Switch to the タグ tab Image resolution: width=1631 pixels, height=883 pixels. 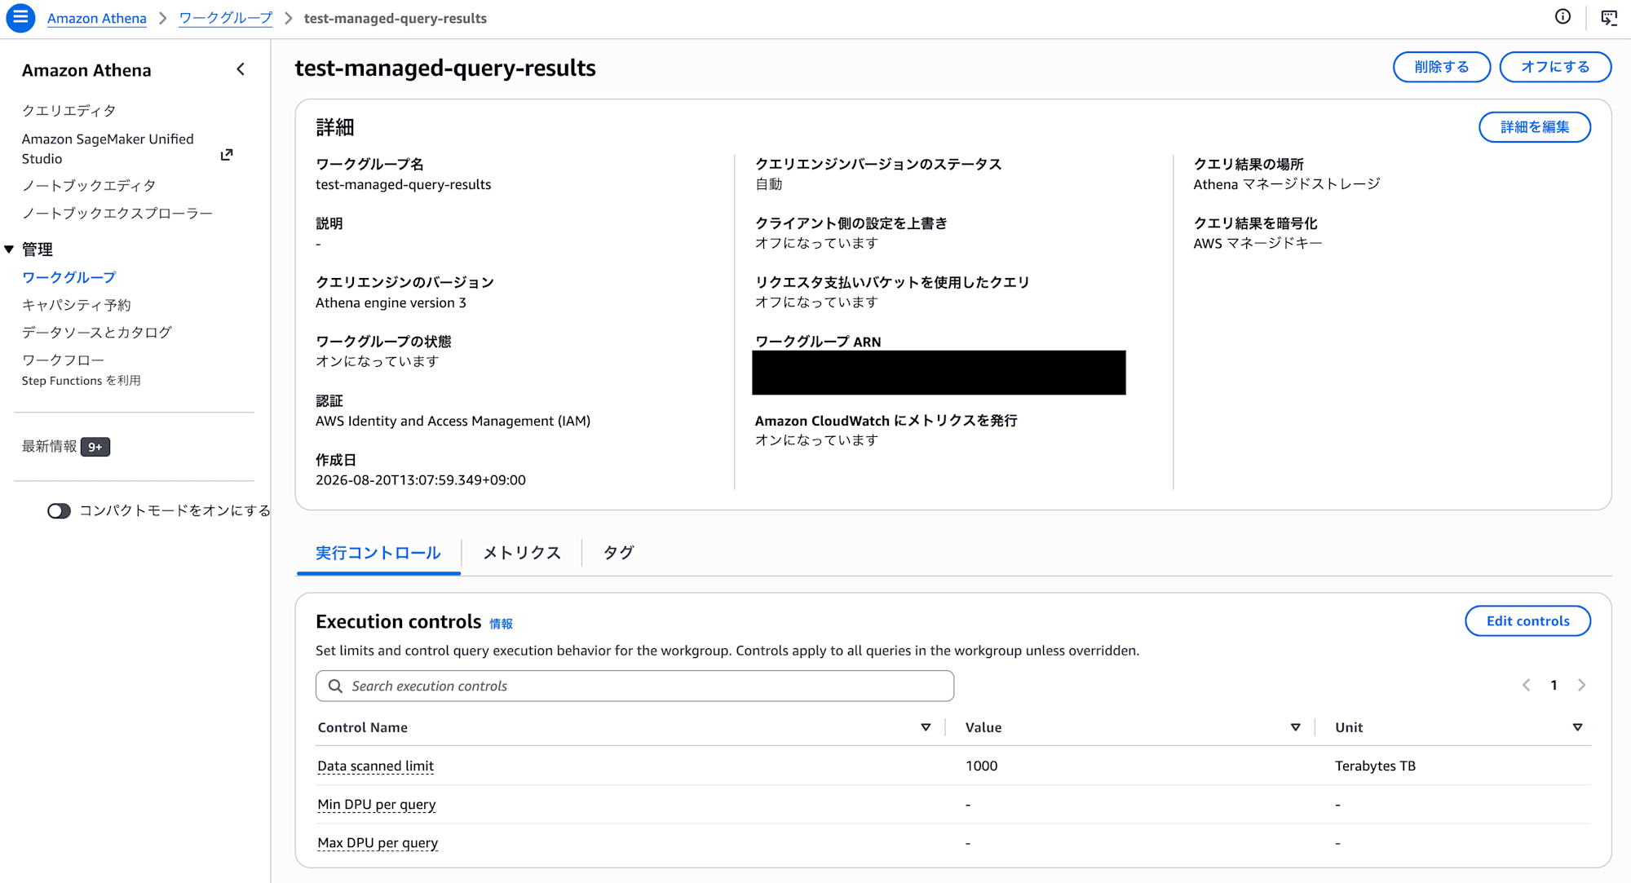618,554
